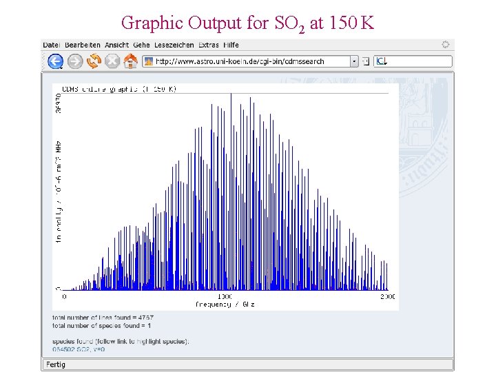This screenshot has width=496, height=372.
Task: Click the URL address field
Action: click(250, 61)
